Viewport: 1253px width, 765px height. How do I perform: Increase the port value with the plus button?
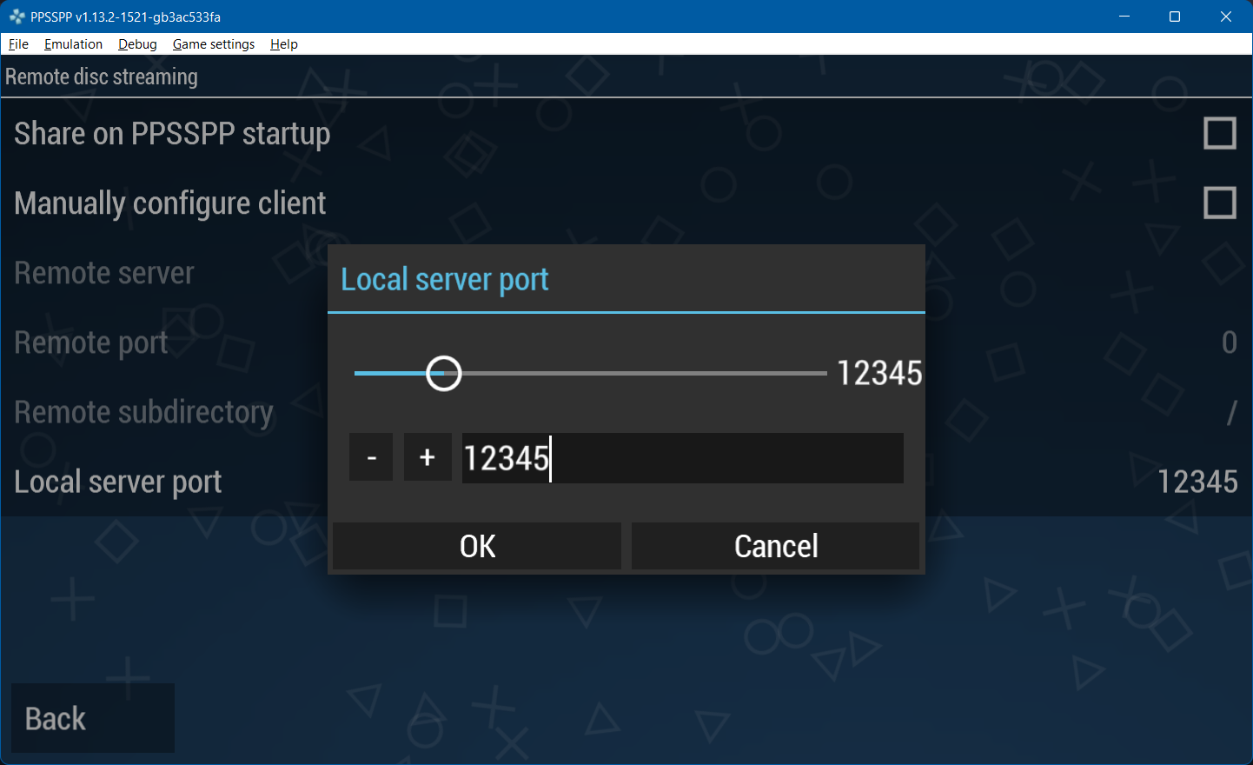(428, 457)
